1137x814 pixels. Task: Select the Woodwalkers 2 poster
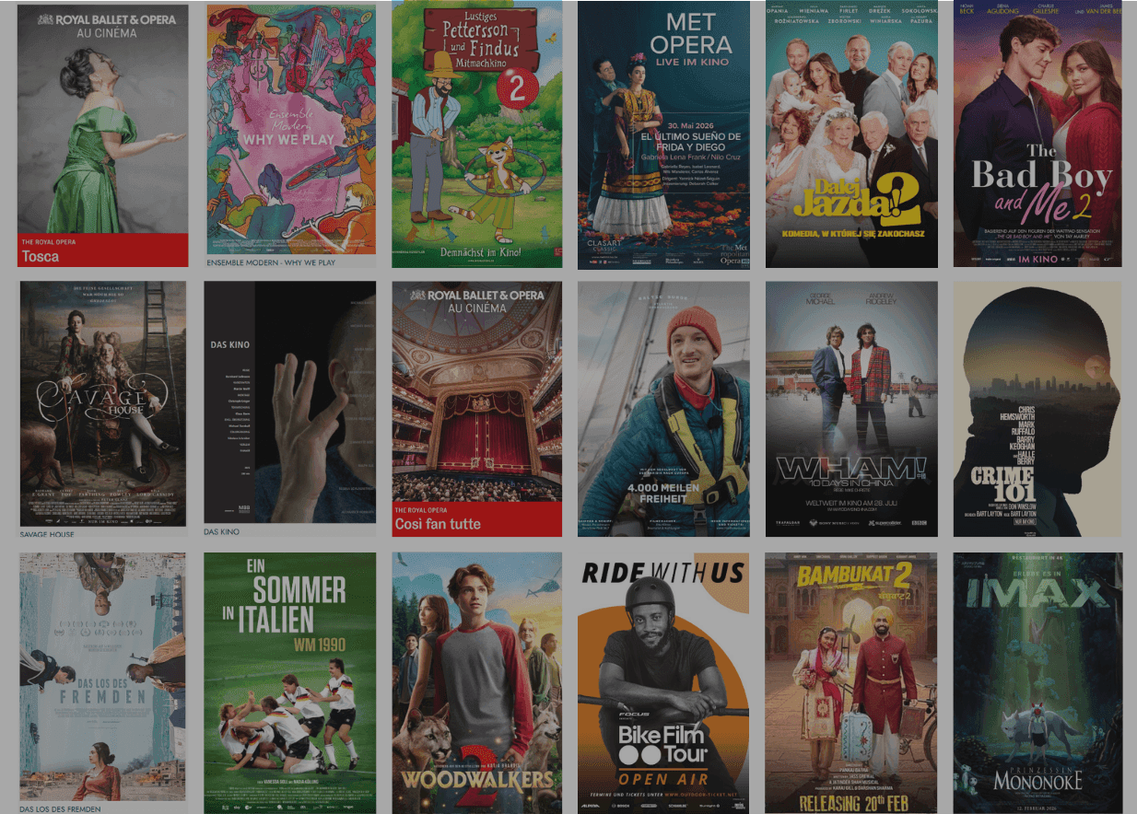477,682
